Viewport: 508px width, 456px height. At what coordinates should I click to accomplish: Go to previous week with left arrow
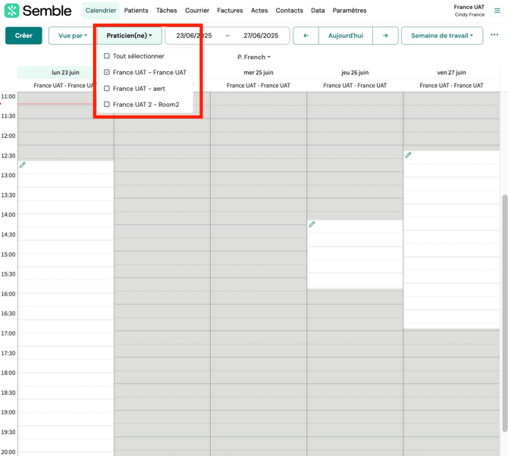coord(306,36)
